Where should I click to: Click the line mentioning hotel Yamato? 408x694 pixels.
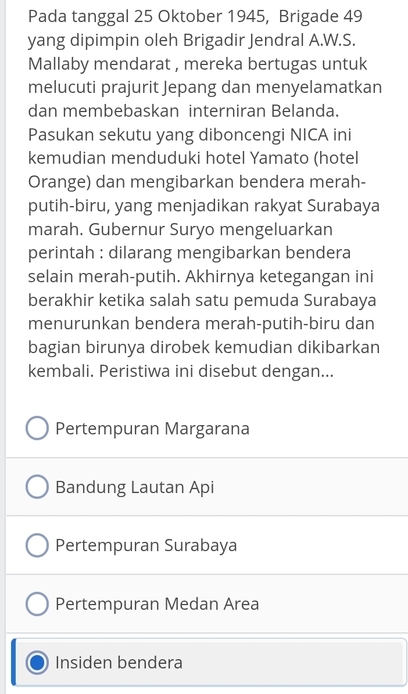coord(193,158)
